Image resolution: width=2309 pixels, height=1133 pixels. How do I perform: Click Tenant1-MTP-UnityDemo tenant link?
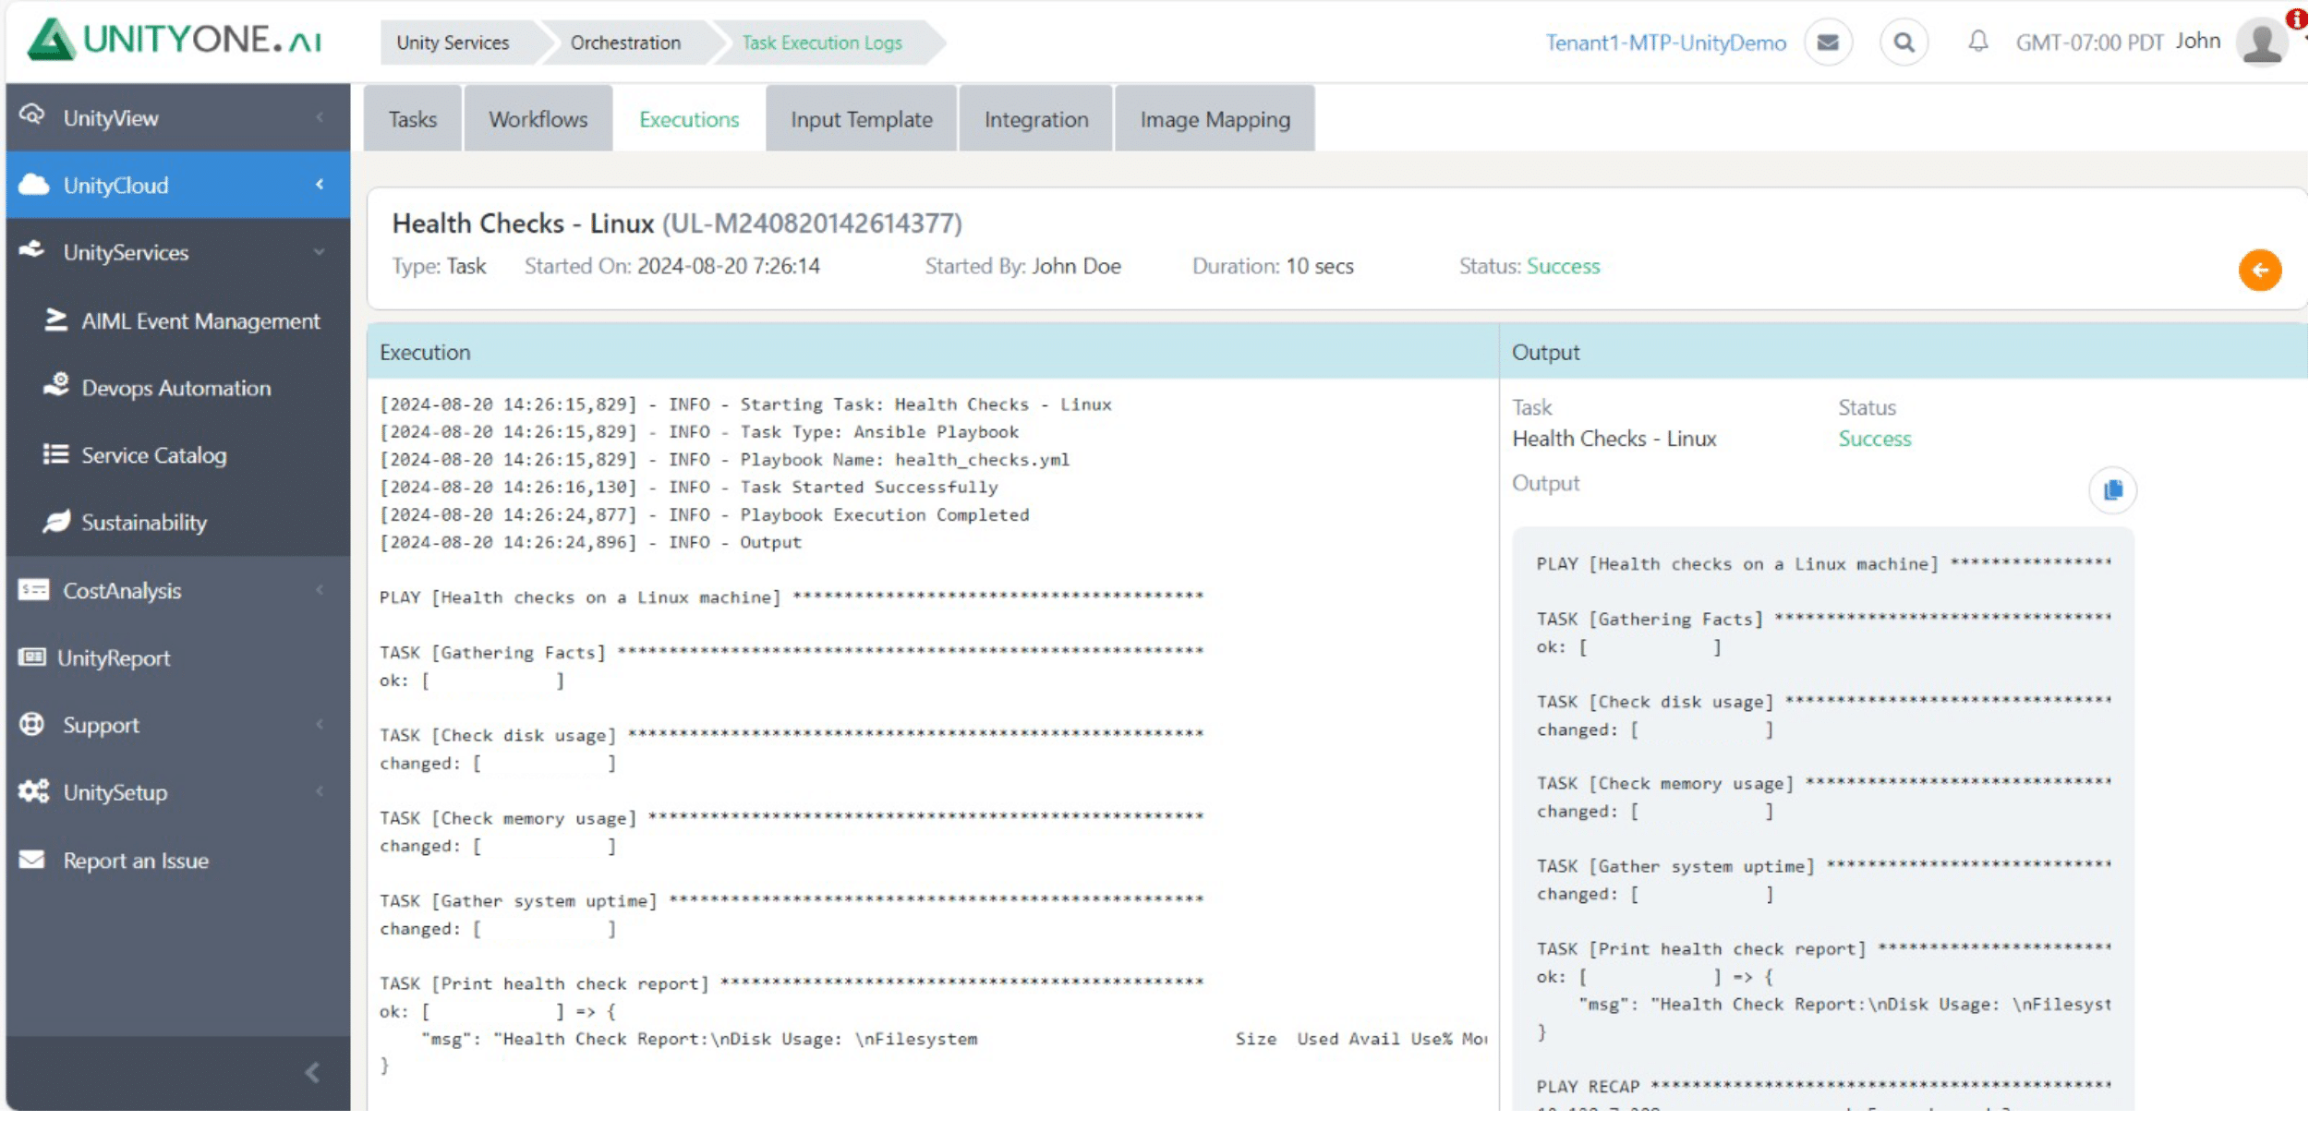pos(1665,42)
